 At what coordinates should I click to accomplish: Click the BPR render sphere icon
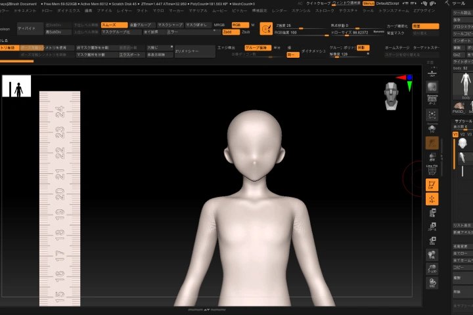(x=432, y=87)
